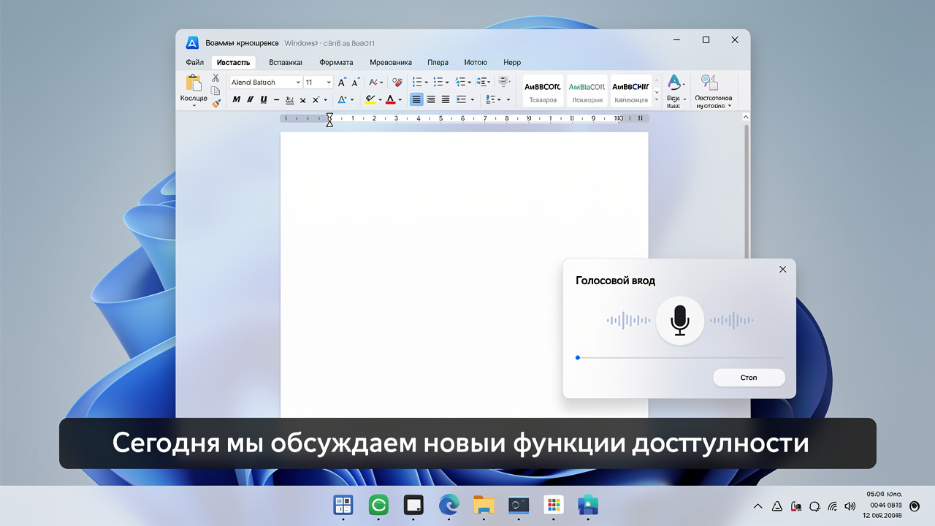Image resolution: width=935 pixels, height=526 pixels.
Task: Toggle underline formatting button
Action: pyautogui.click(x=263, y=100)
